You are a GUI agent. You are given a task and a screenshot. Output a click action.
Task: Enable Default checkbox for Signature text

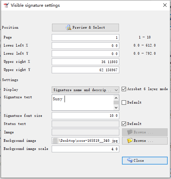[124, 102]
